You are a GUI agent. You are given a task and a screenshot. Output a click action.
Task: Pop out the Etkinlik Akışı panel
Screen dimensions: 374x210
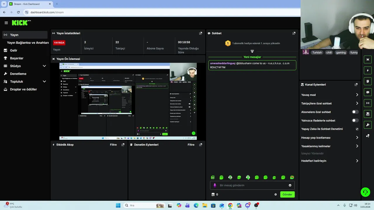[x=123, y=145]
